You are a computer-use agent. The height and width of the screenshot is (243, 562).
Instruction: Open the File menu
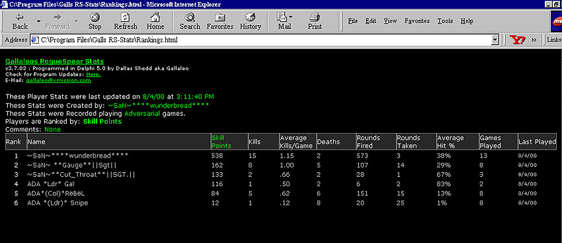click(353, 21)
